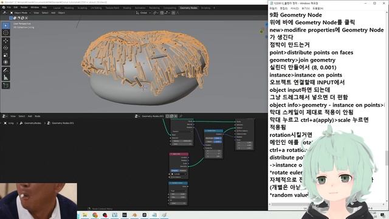Open the viewport Object menu
The image size is (389, 219).
pyautogui.click(x=61, y=13)
